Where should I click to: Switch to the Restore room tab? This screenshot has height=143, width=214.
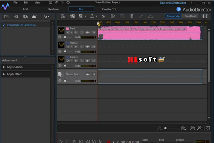tap(53, 9)
